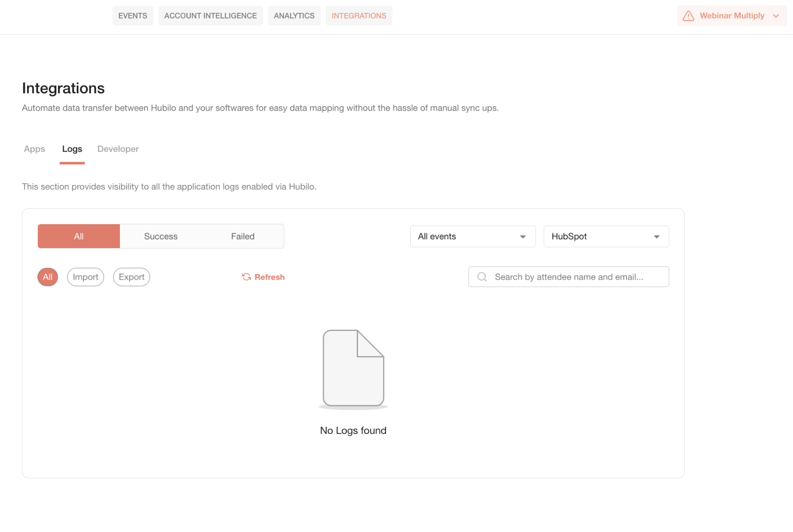Image resolution: width=793 pixels, height=532 pixels.
Task: Open the HubSpot app dropdown
Action: coord(606,237)
